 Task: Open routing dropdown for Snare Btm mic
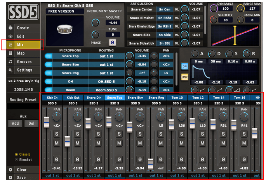(106, 65)
